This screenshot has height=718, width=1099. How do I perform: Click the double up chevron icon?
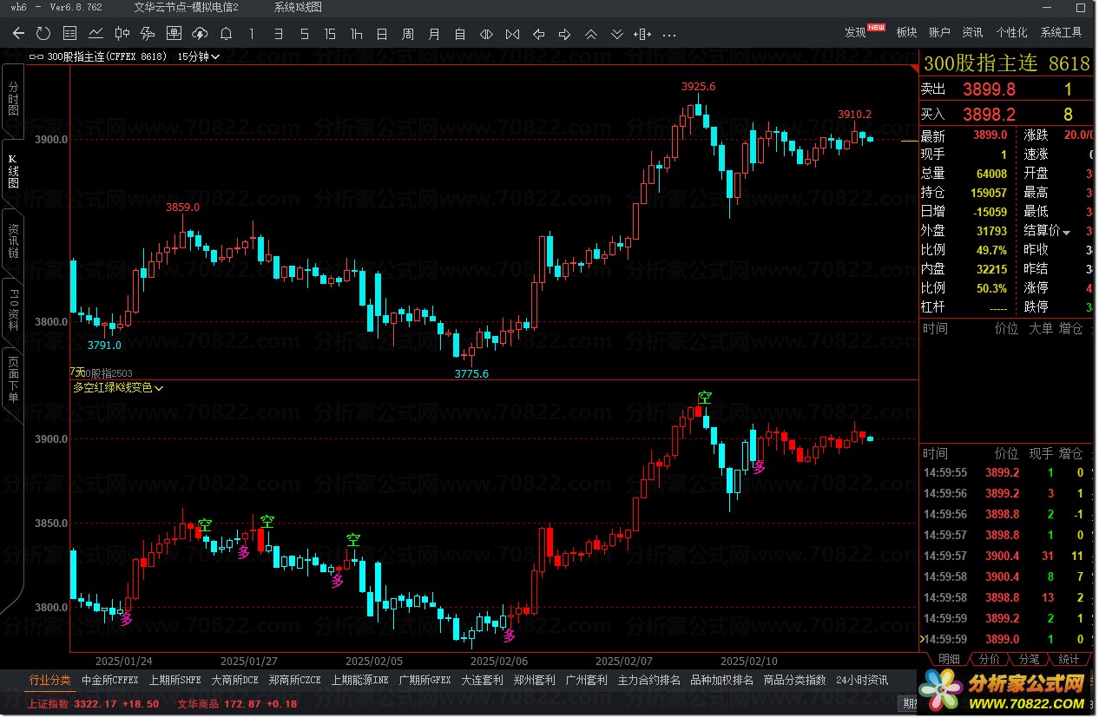(591, 35)
